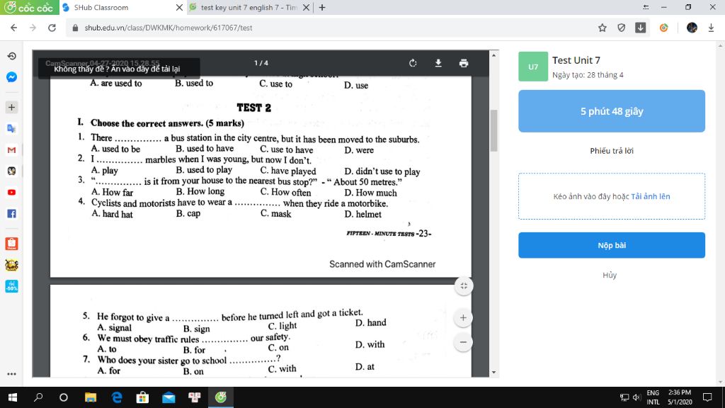
Task: Reload the current page
Action: pyautogui.click(x=52, y=28)
